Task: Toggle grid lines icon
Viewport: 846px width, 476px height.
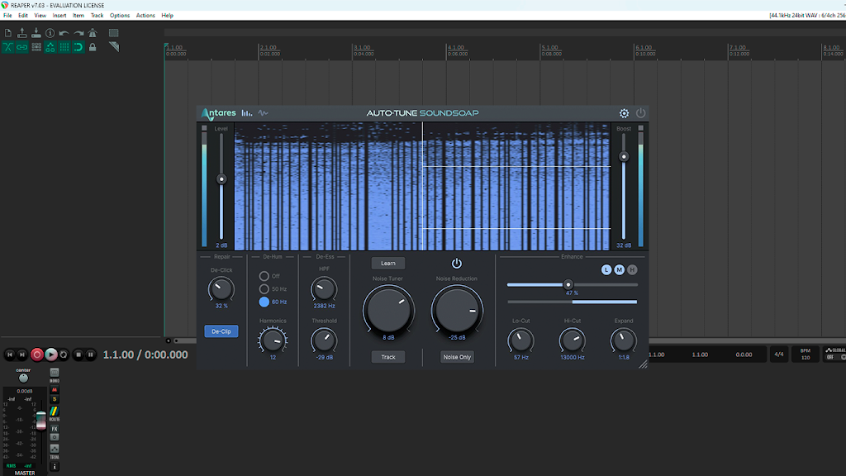Action: [x=64, y=47]
